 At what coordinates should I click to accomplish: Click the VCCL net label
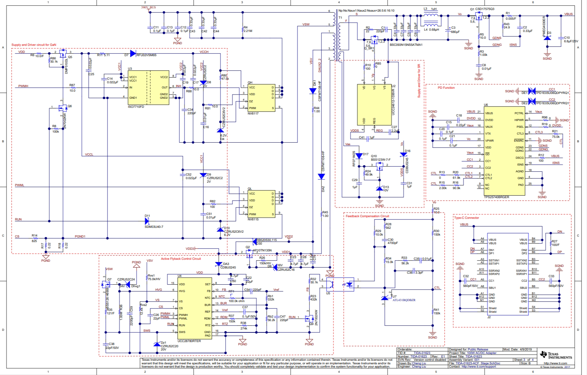click(x=89, y=155)
